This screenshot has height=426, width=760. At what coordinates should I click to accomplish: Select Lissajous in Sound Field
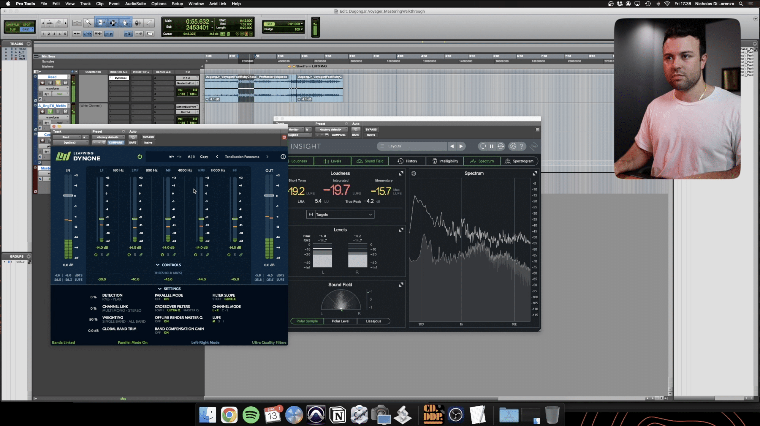click(373, 321)
